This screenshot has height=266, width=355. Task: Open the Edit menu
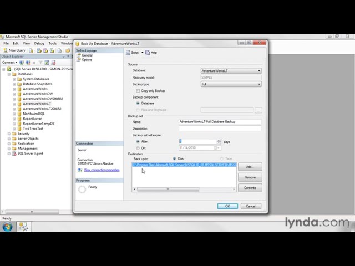[16, 43]
